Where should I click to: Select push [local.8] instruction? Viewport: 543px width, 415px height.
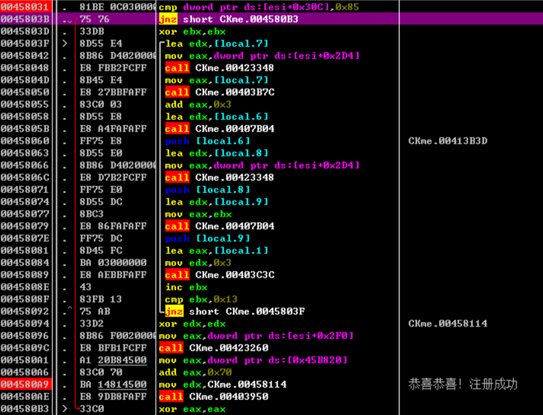point(207,189)
